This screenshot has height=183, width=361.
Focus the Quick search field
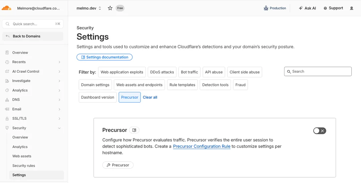[x=33, y=24]
